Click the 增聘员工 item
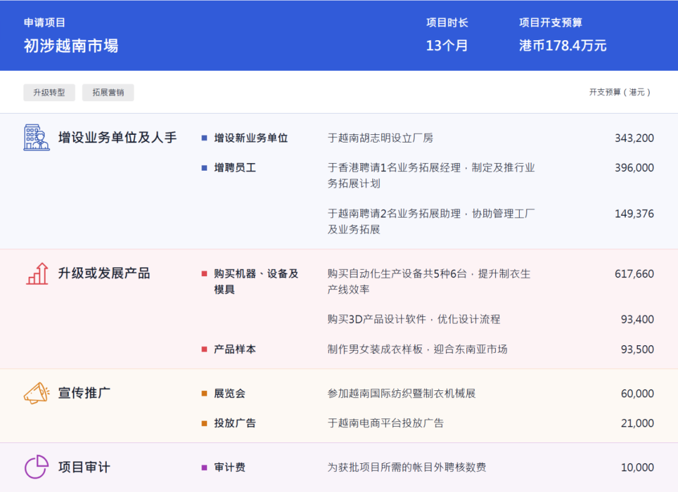The width and height of the screenshot is (678, 492). tap(235, 168)
